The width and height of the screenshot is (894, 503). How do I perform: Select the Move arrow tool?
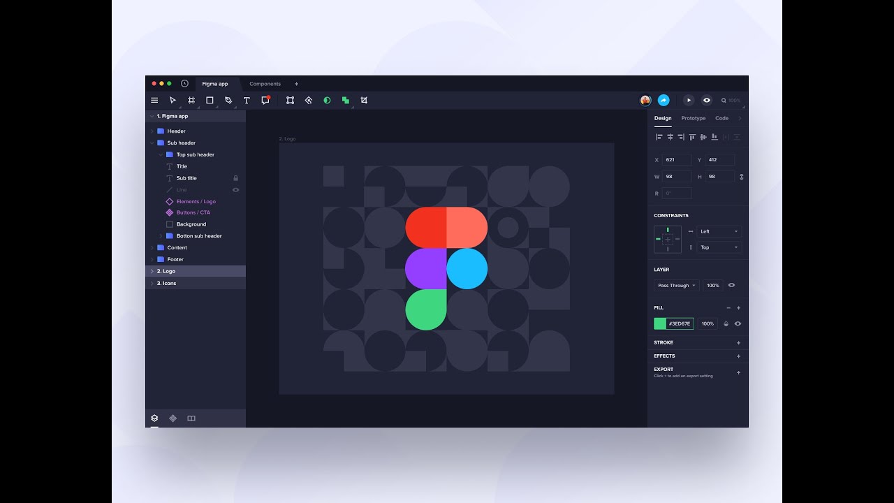coord(173,101)
